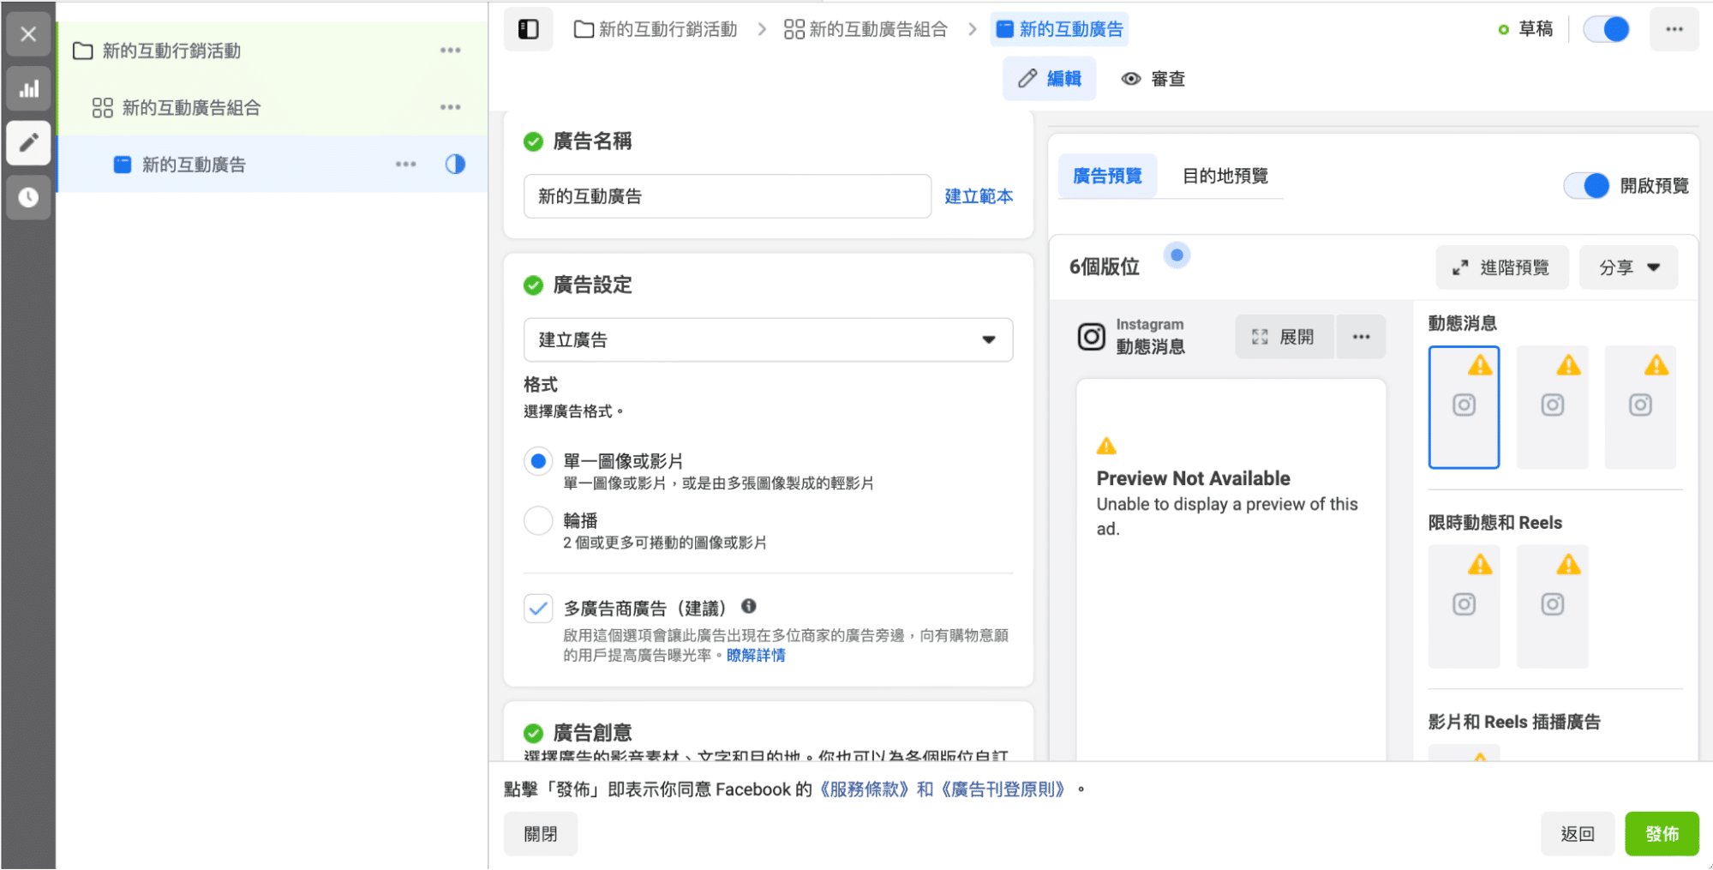Screen dimensions: 1713x870
Task: Click the 草稿 status label
Action: pos(1536,29)
